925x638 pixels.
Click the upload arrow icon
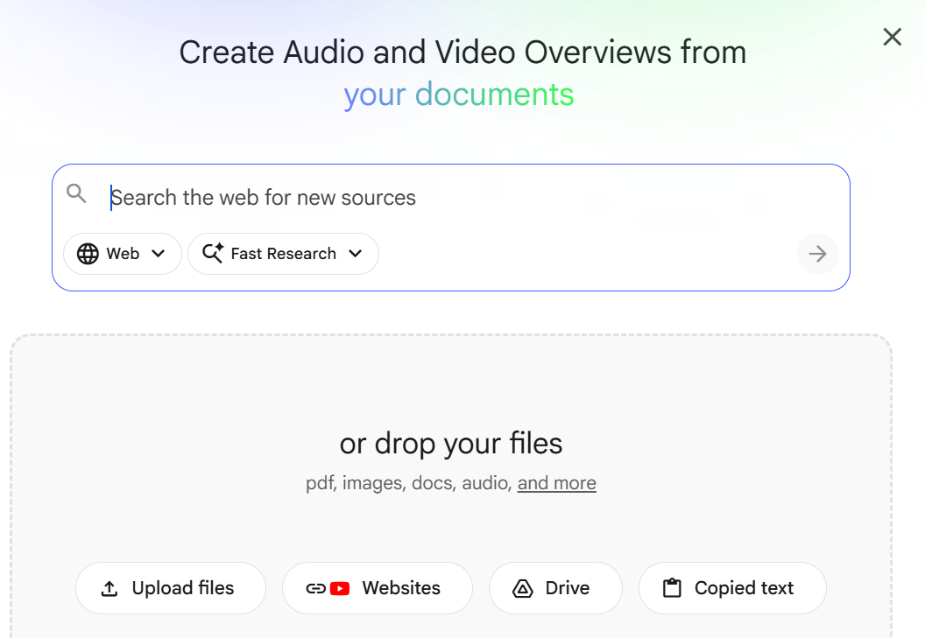point(109,589)
